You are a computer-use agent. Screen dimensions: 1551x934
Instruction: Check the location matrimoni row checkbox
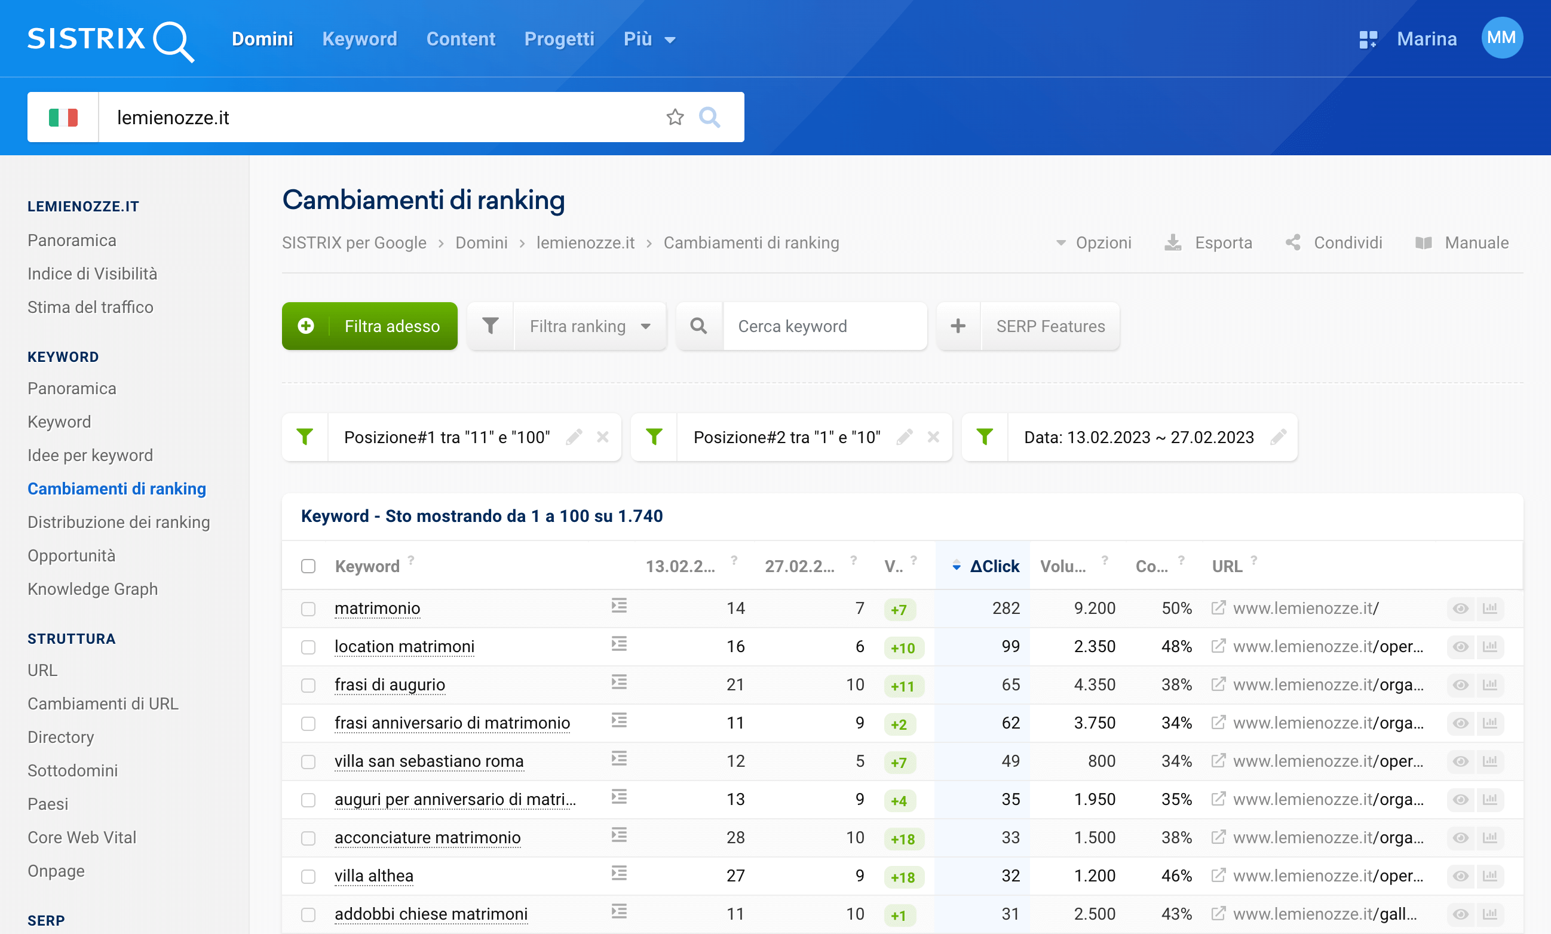[x=308, y=647]
